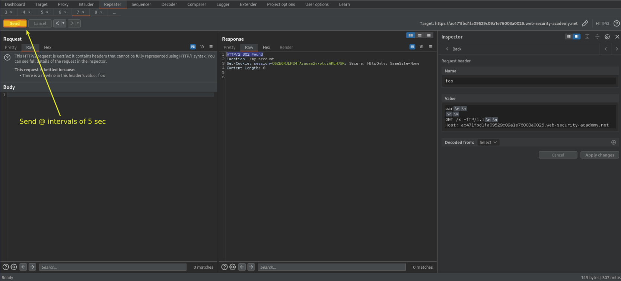Open User options tab
The width and height of the screenshot is (621, 281).
317,4
